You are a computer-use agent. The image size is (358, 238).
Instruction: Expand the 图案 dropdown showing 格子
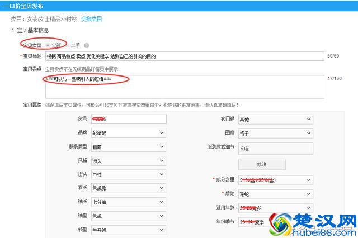coord(275,133)
